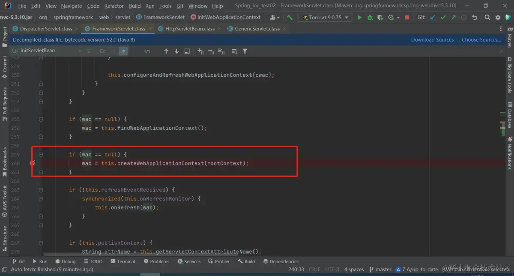Viewport: 514px width, 276px height.
Task: Open editor tabs options three-dot menu
Action: pyautogui.click(x=501, y=29)
